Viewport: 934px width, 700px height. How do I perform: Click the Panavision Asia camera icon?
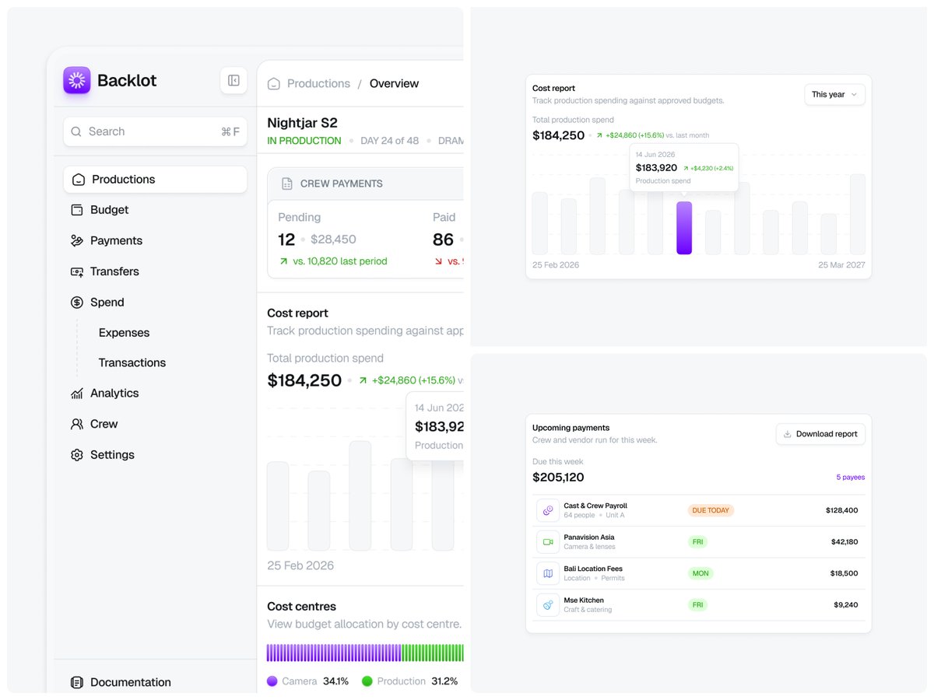coord(548,542)
